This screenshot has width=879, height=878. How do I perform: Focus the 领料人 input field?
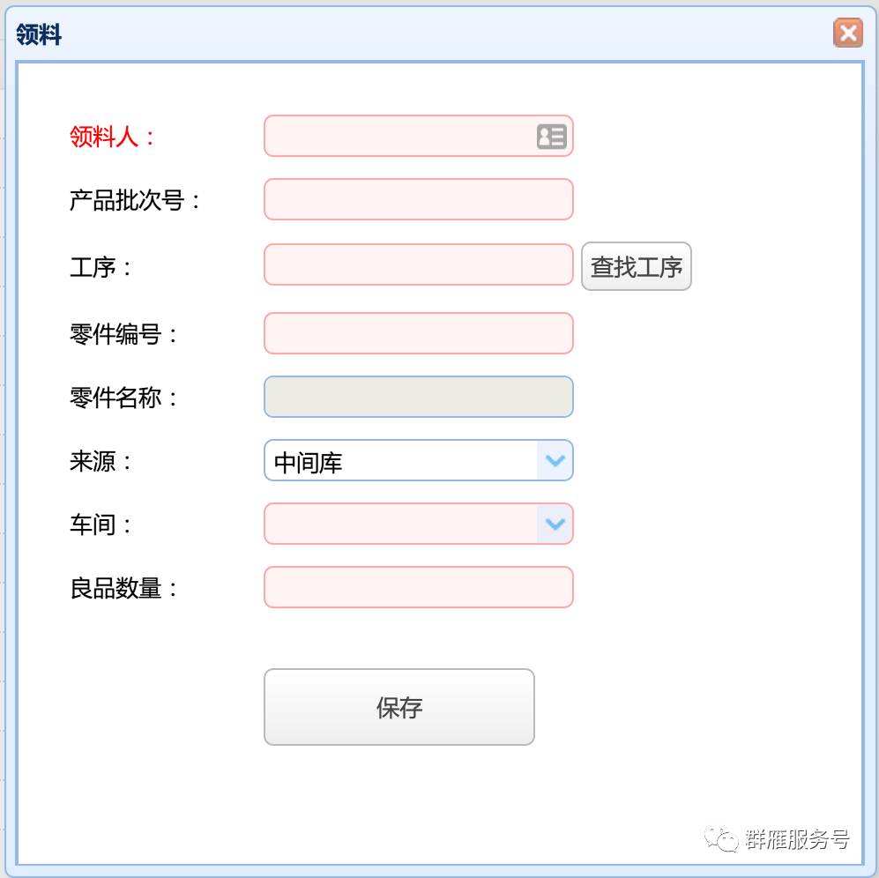click(399, 137)
